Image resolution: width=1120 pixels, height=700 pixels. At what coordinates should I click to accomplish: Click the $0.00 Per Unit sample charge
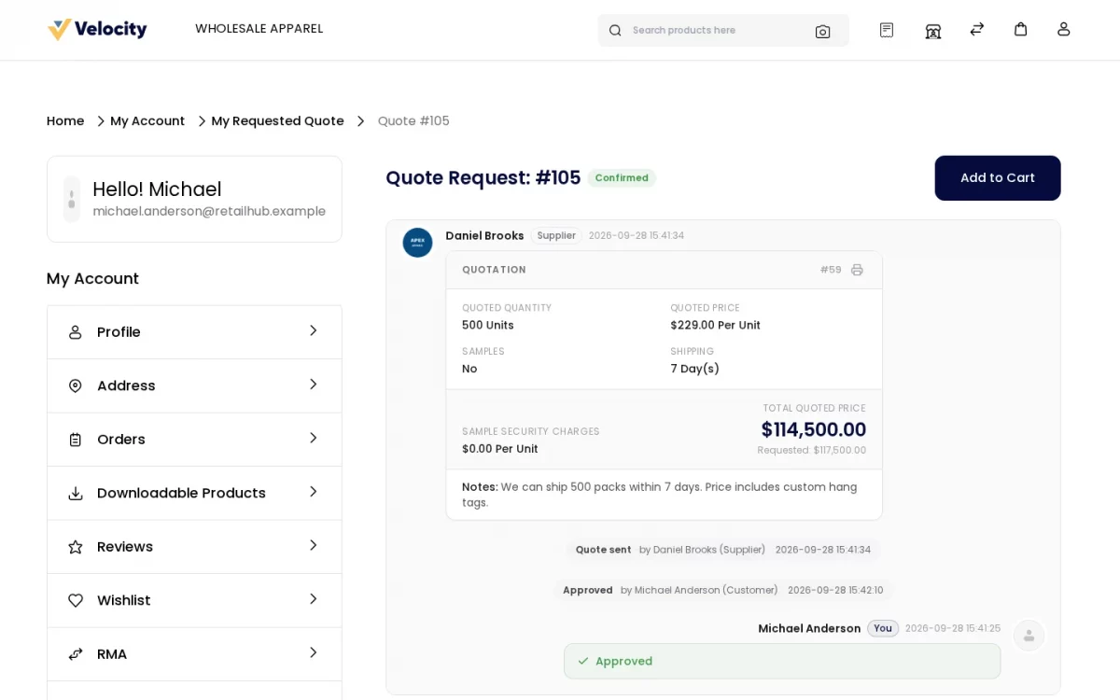(500, 449)
